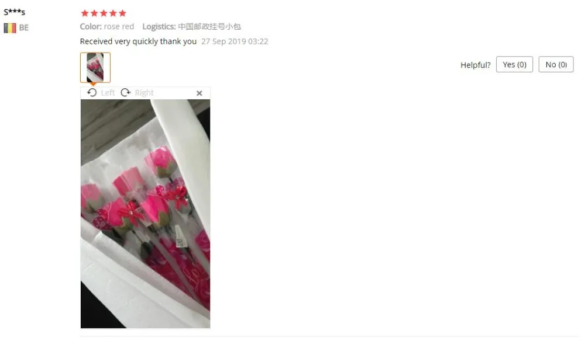Click the "Right" rotate label

pos(144,93)
